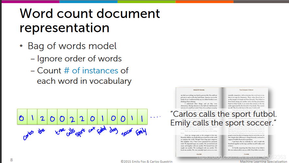Screen dimensions: 289x163
Task: Select the handwritten label "sport"
Action: click(x=80, y=133)
